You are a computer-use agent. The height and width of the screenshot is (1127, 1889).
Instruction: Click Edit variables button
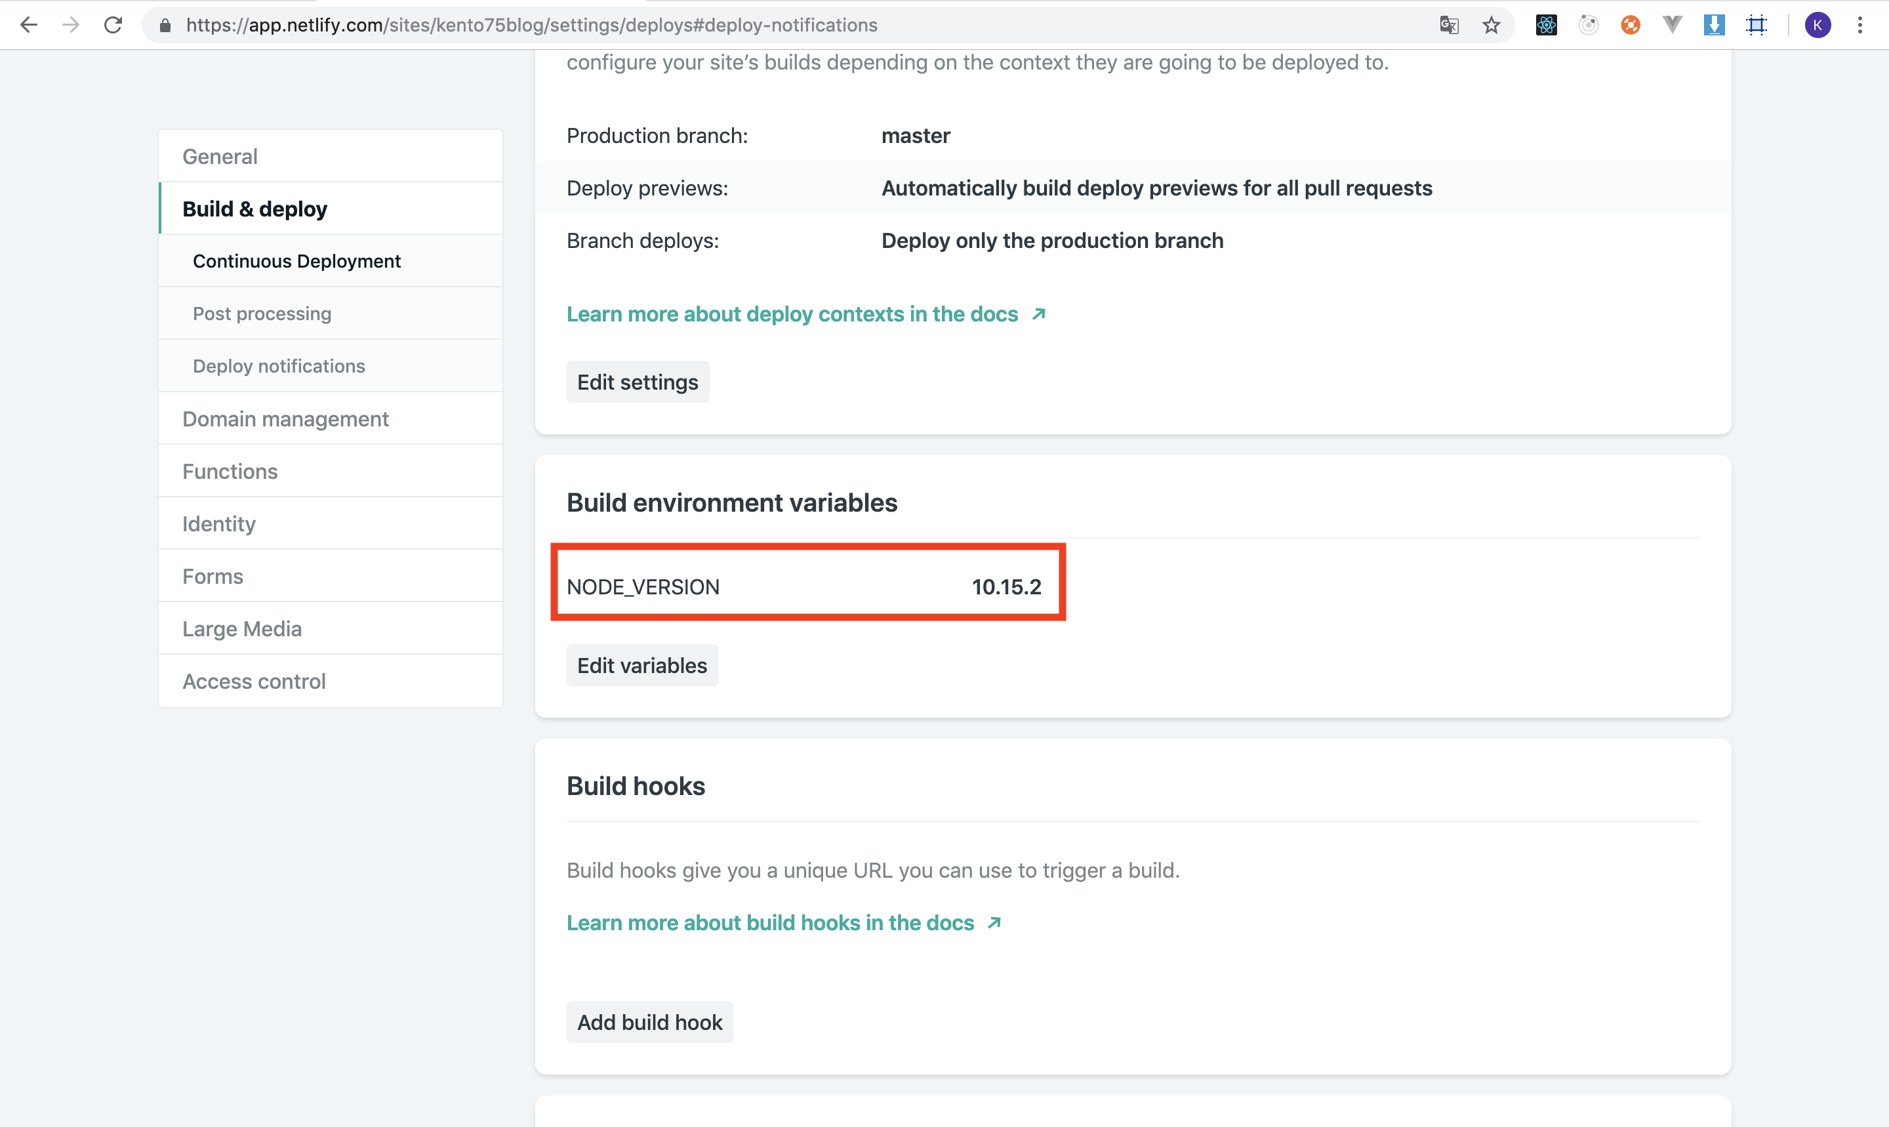pos(641,665)
